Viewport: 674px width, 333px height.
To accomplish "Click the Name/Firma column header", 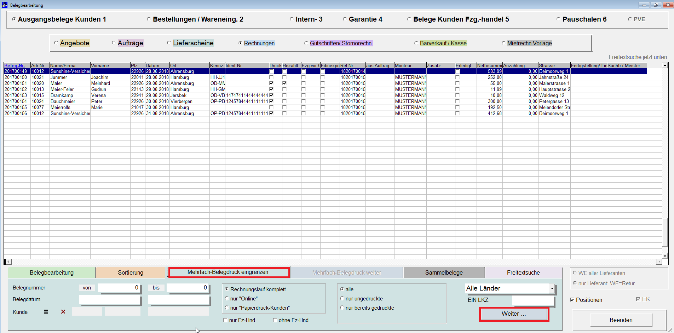I will point(70,65).
